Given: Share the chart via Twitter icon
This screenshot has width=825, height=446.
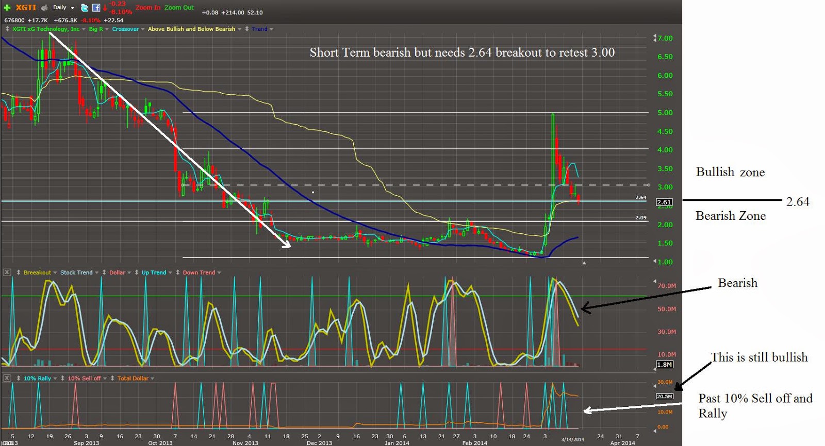Looking at the screenshot, I should [x=85, y=8].
